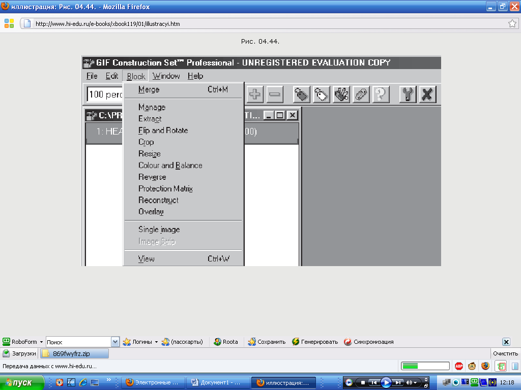The height and width of the screenshot is (390, 521).
Task: Click the Firefox globe status bar icon
Action: click(x=485, y=366)
